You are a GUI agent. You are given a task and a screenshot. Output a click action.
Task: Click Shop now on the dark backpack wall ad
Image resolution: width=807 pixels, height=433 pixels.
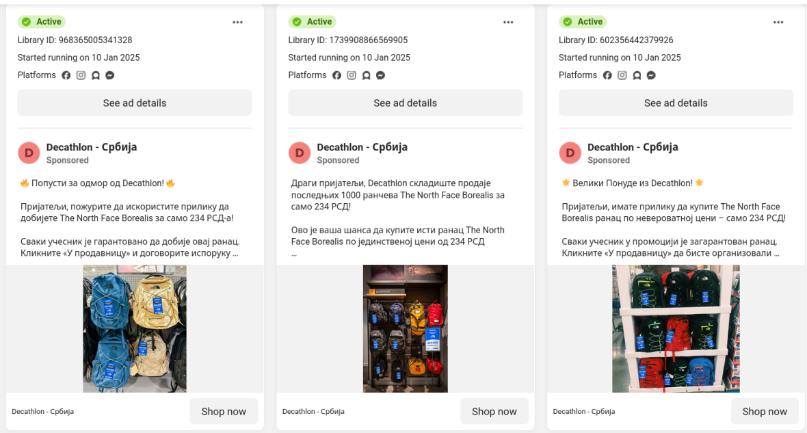494,411
